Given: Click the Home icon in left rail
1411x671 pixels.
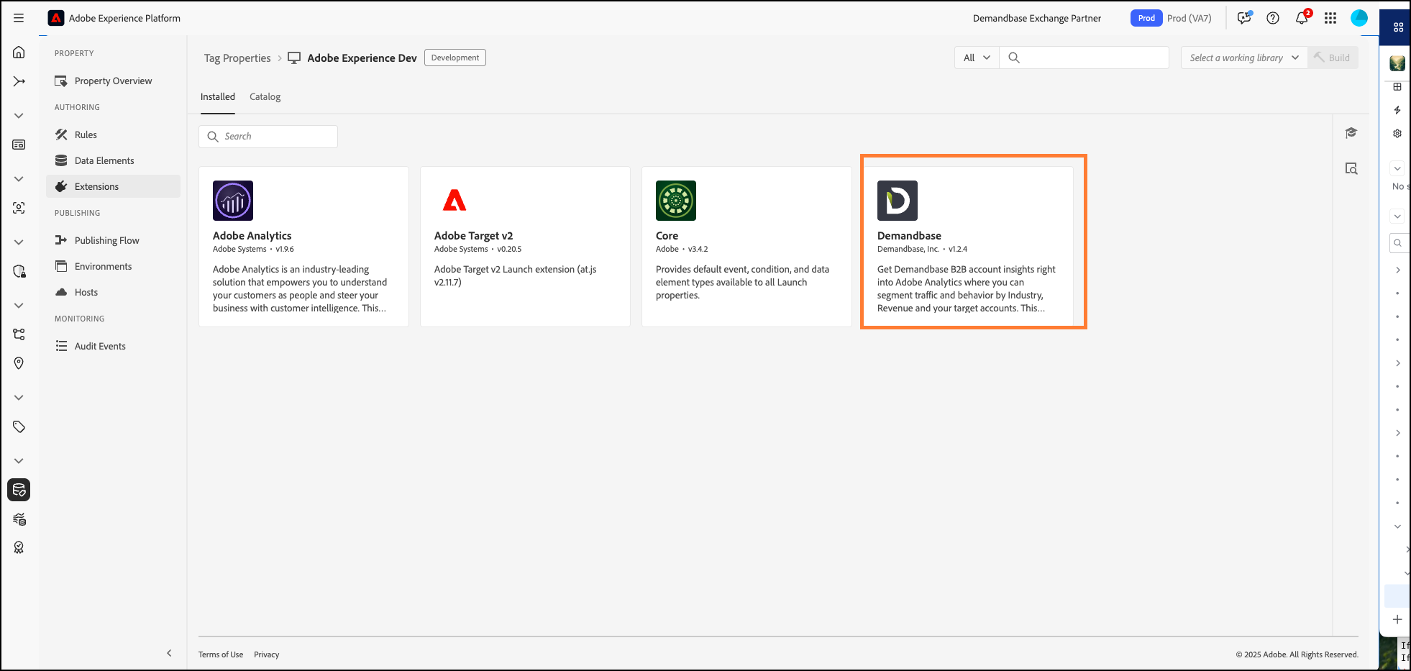Looking at the screenshot, I should point(19,53).
